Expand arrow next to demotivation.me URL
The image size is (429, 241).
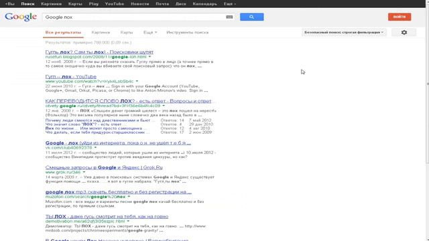pyautogui.click(x=128, y=221)
